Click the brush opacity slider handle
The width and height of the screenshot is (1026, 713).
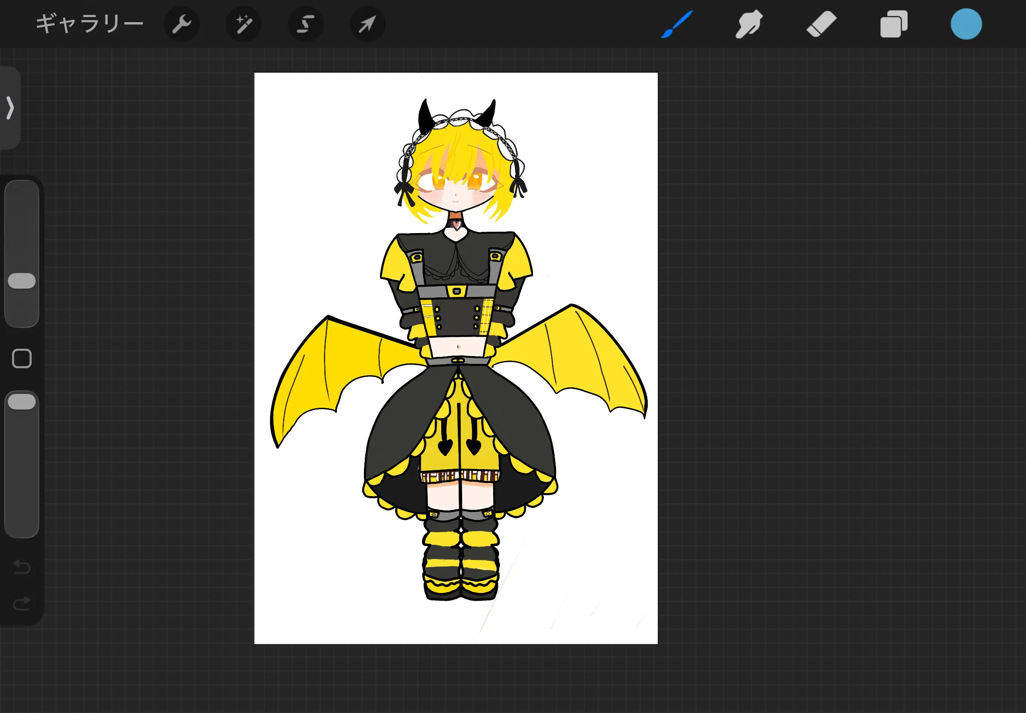coord(21,402)
